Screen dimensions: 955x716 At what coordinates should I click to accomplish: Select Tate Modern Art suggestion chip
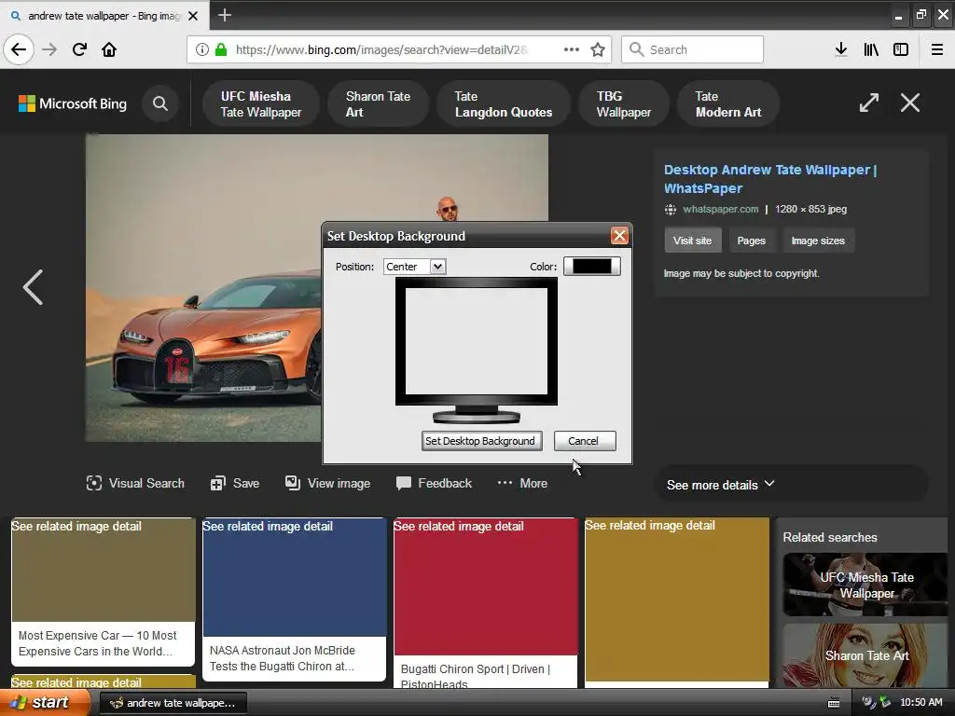coord(728,104)
